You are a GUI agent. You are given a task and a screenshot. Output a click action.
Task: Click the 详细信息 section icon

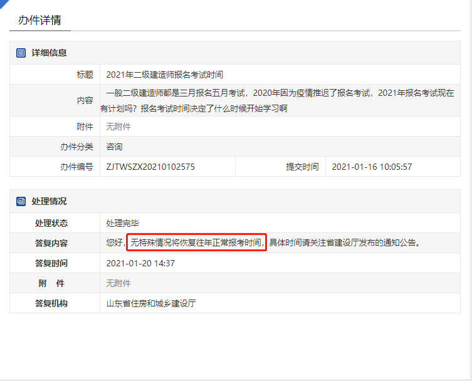click(x=21, y=53)
